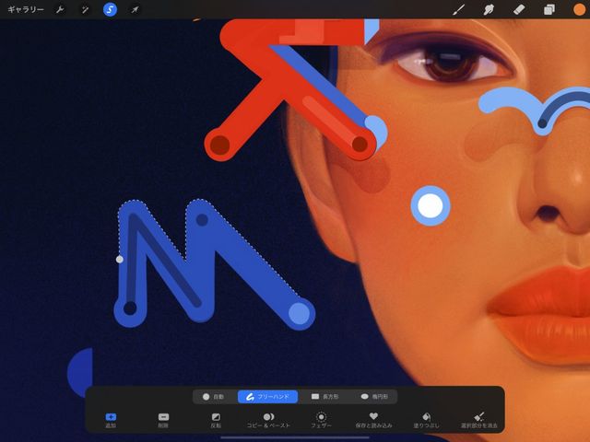Select the Smudge finger tool
Image resolution: width=590 pixels, height=442 pixels.
click(x=489, y=9)
